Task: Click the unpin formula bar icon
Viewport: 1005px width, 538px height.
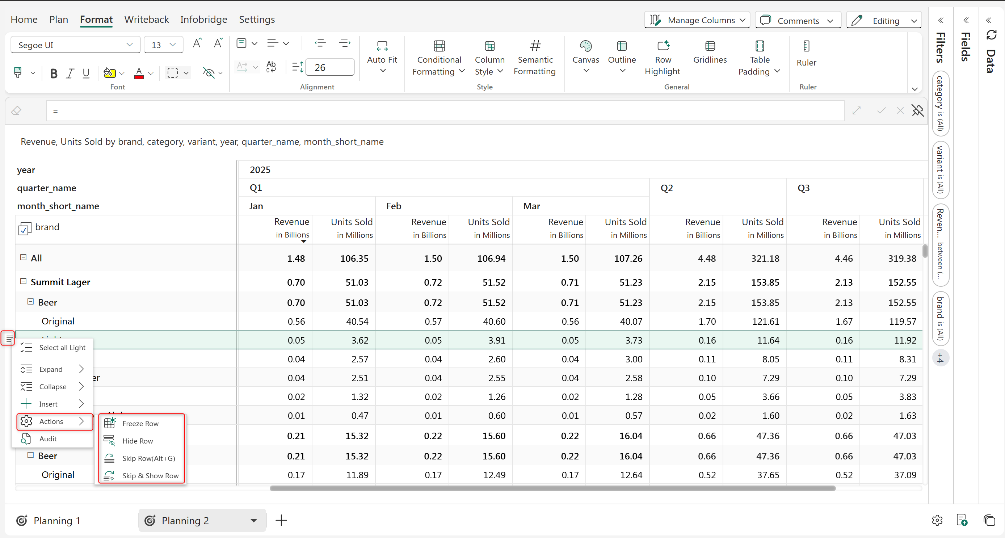Action: click(x=917, y=111)
